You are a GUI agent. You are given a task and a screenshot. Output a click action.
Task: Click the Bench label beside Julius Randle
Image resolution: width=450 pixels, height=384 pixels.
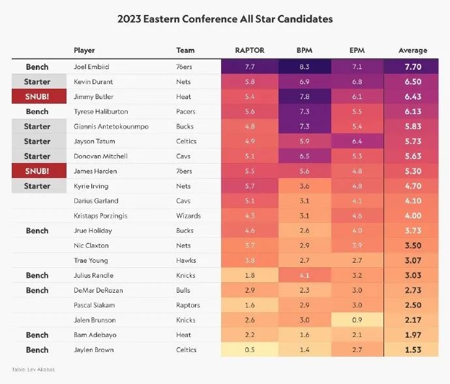point(37,275)
